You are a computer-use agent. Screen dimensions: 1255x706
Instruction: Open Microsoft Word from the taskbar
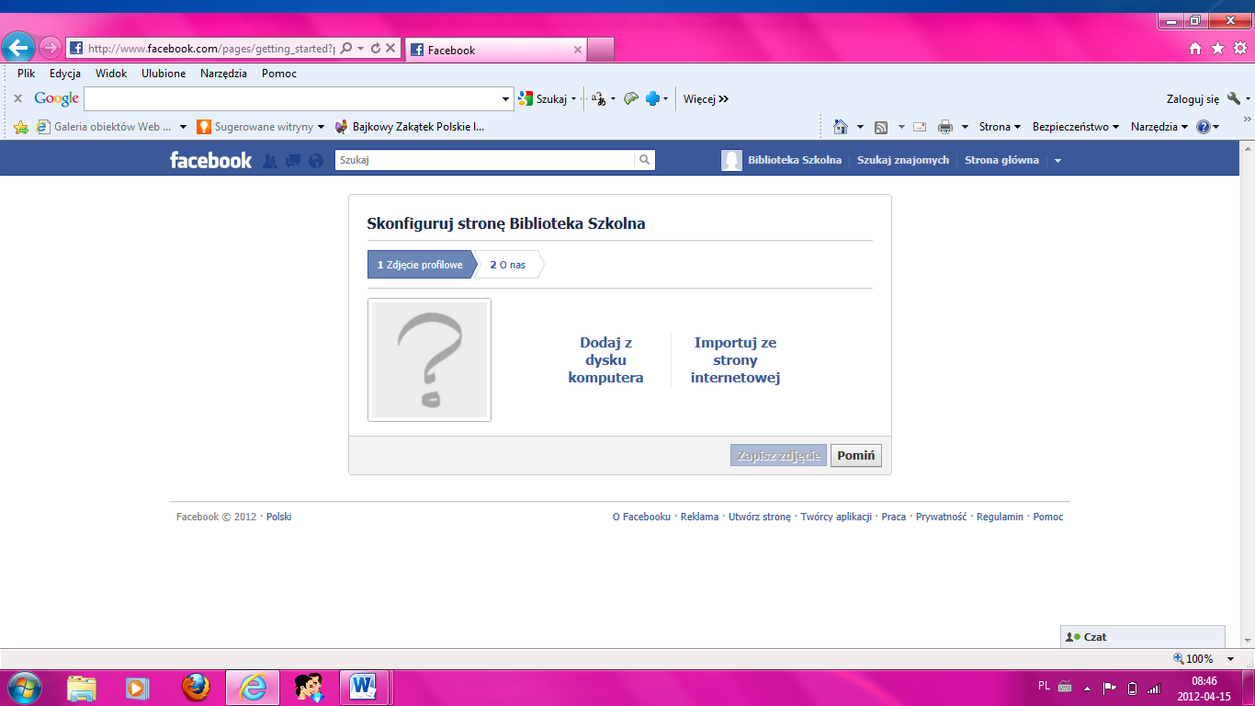tap(365, 687)
